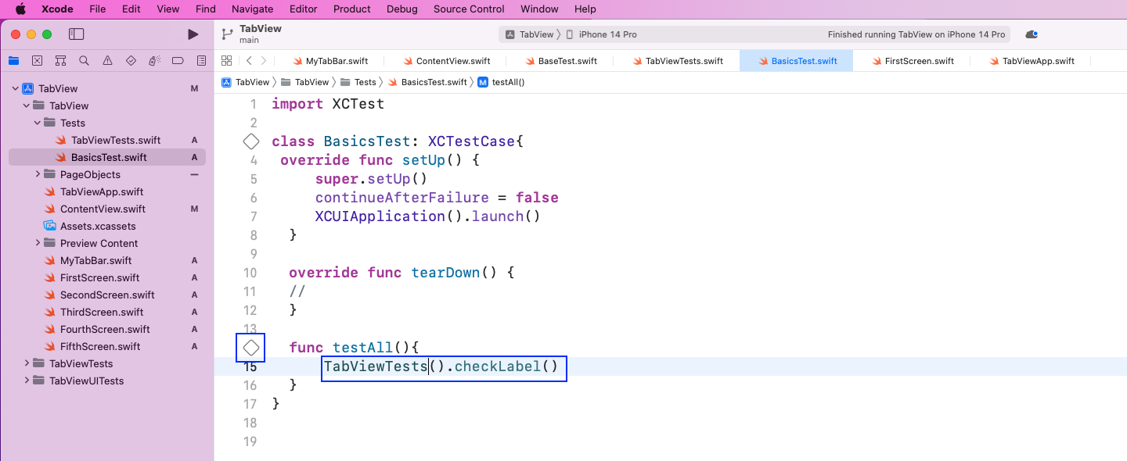
Task: Click the 'import XCTest' line
Action: 328,104
